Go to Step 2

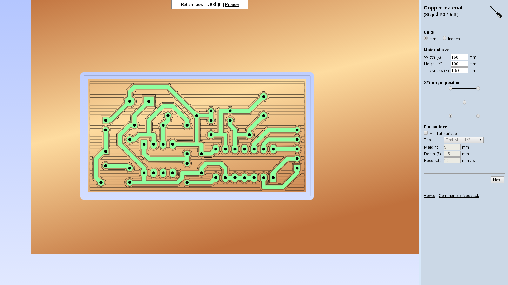pyautogui.click(x=441, y=15)
